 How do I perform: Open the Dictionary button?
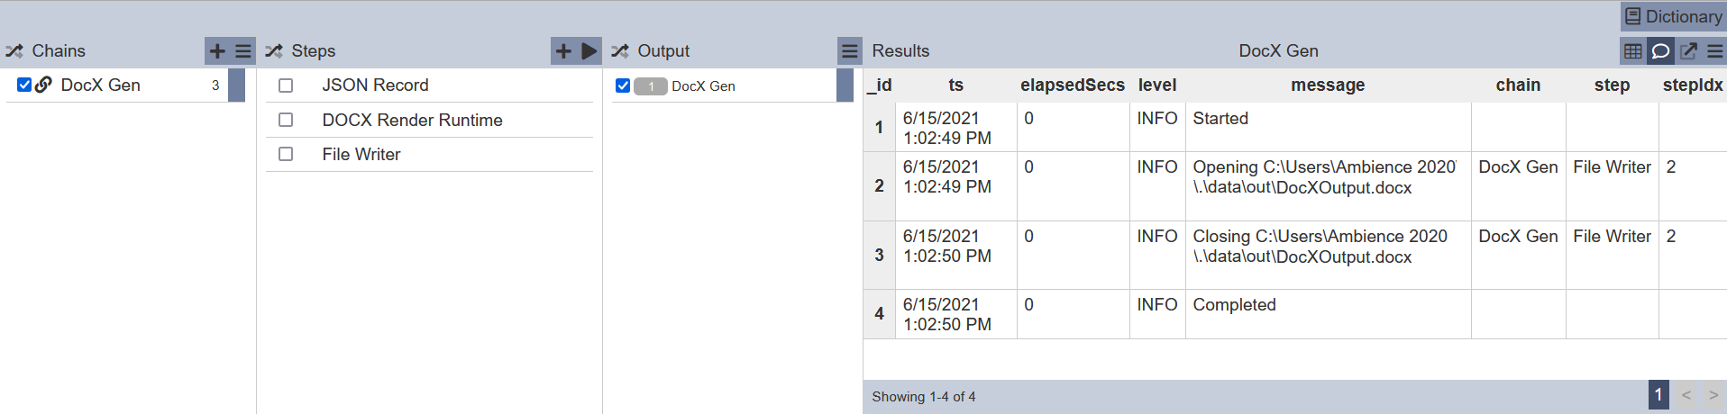point(1673,16)
